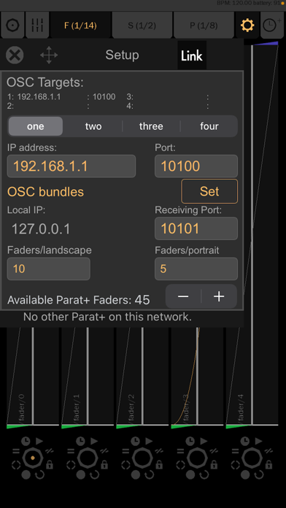Edit the Receiving Port field 10101
This screenshot has width=286, height=508.
point(196,228)
